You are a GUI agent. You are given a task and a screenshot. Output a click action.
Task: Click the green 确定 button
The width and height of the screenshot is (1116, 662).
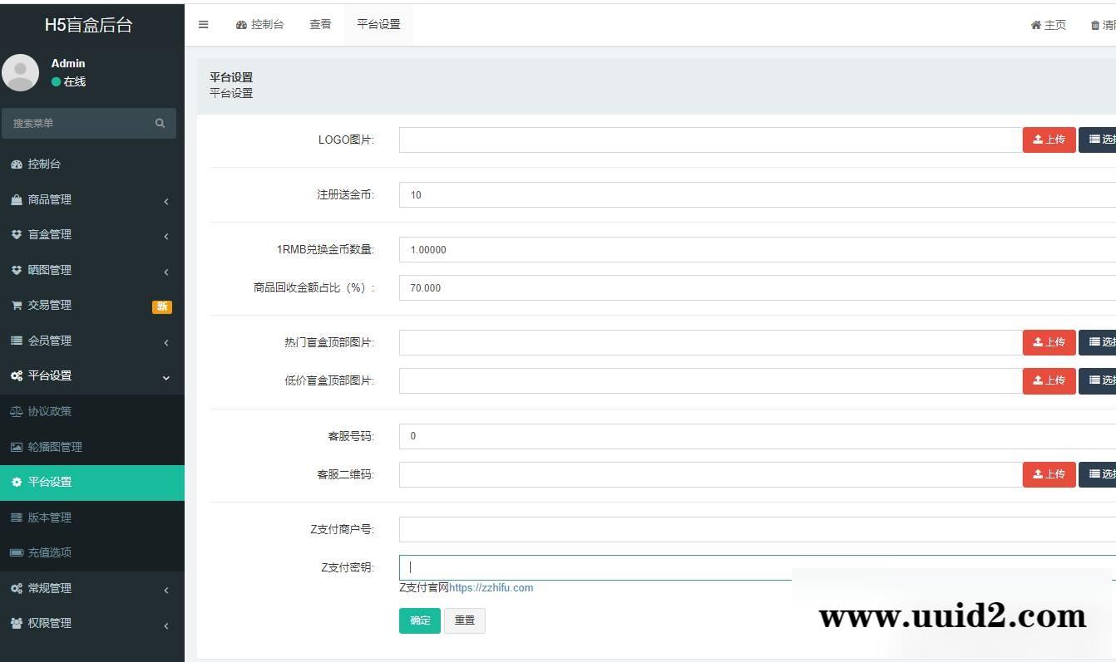pyautogui.click(x=420, y=620)
